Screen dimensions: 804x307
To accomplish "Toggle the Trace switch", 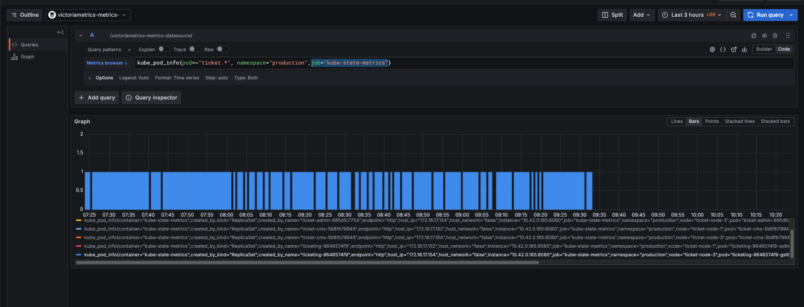I will [195, 49].
